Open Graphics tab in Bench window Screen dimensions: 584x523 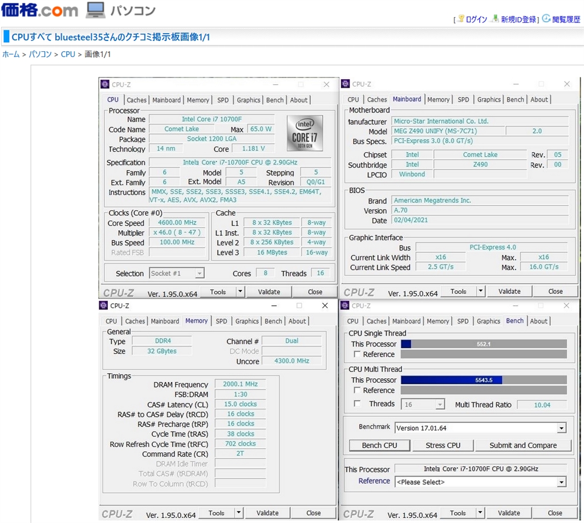[x=488, y=321]
